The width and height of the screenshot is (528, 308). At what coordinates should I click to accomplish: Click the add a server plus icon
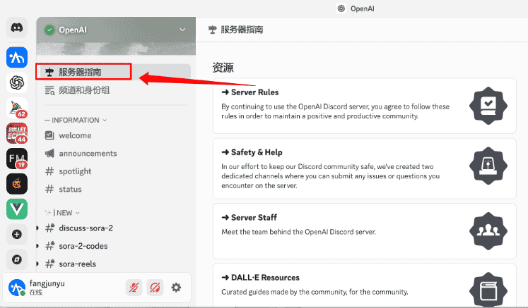(x=17, y=234)
